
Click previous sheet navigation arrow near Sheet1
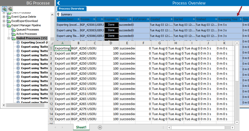(x=55, y=127)
